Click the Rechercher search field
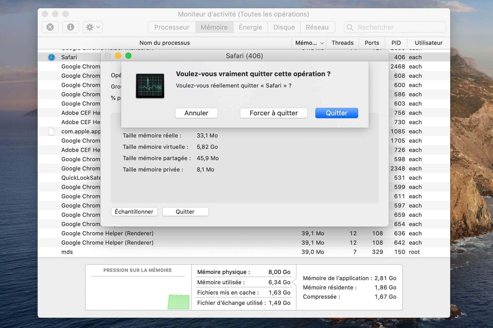The width and height of the screenshot is (493, 328). pos(395,27)
